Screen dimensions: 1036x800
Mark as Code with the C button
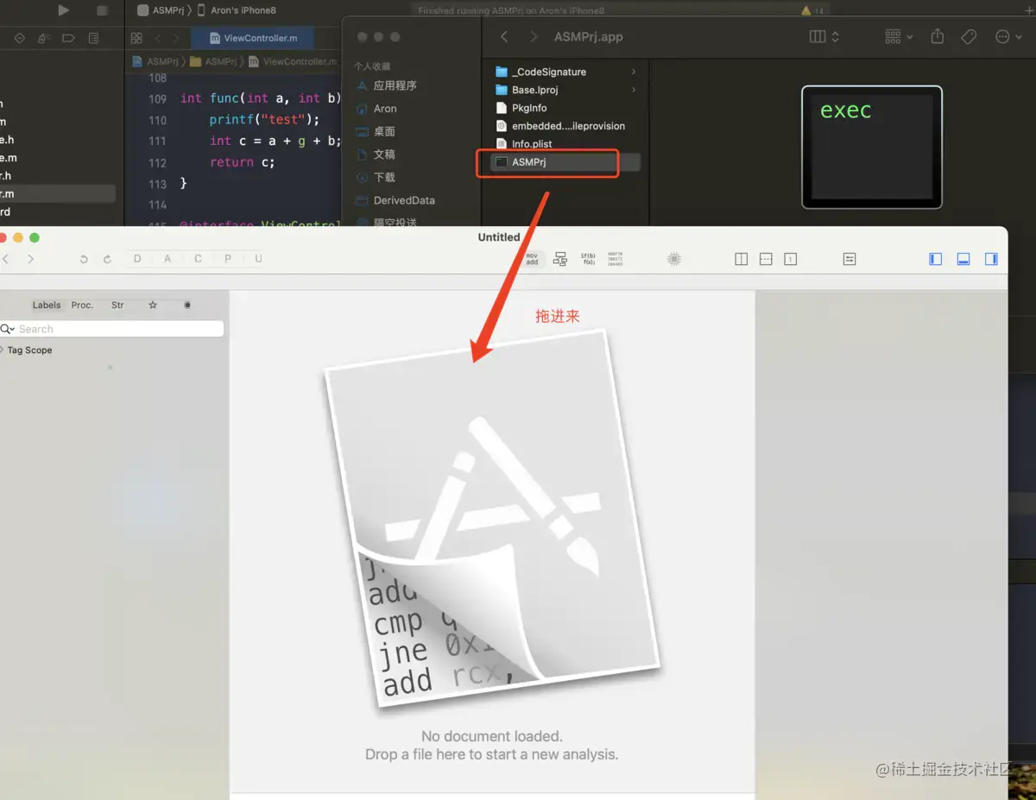click(198, 259)
